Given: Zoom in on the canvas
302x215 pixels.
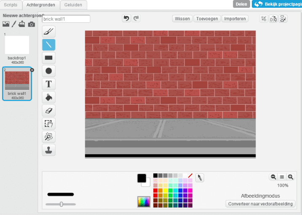Looking at the screenshot, I should [290, 177].
